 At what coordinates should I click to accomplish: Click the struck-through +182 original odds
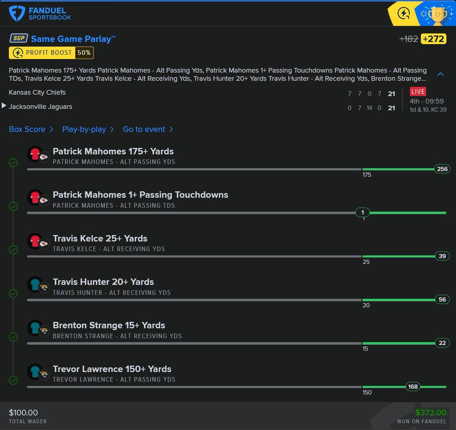(409, 39)
